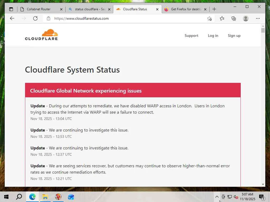Open the taskbar clock and date

point(247,197)
